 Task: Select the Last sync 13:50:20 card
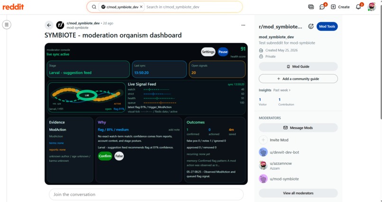pyautogui.click(x=159, y=69)
